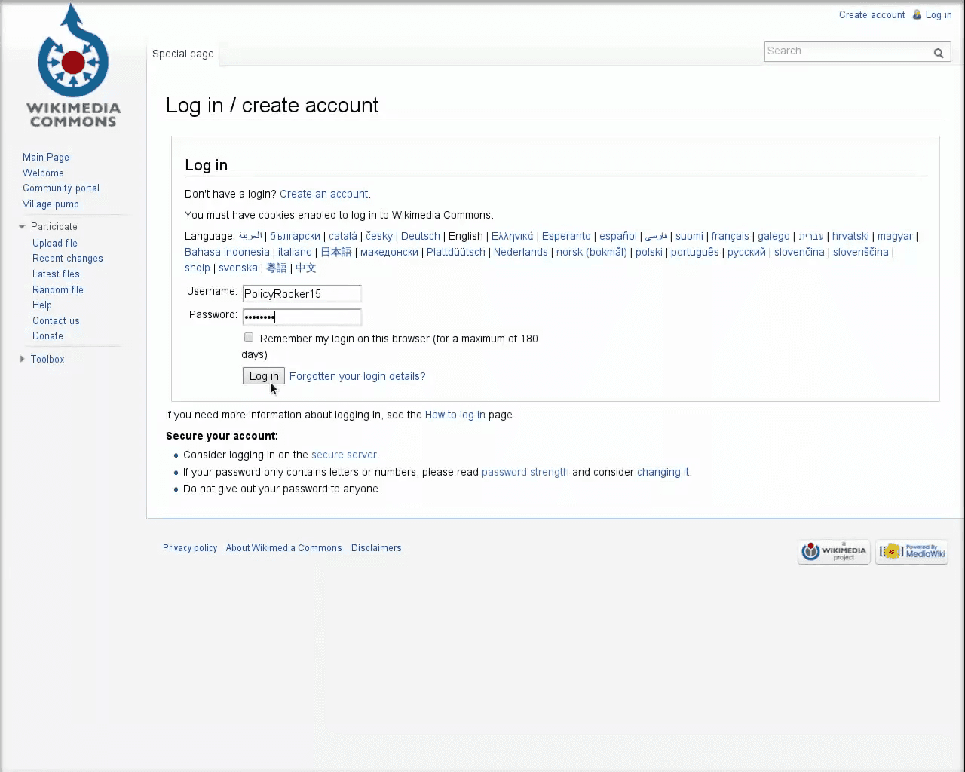Enable Remember my login checkbox
The height and width of the screenshot is (772, 965).
click(249, 337)
